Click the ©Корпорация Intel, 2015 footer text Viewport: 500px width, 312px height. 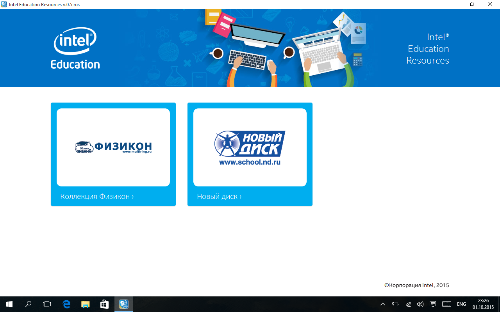pos(417,285)
